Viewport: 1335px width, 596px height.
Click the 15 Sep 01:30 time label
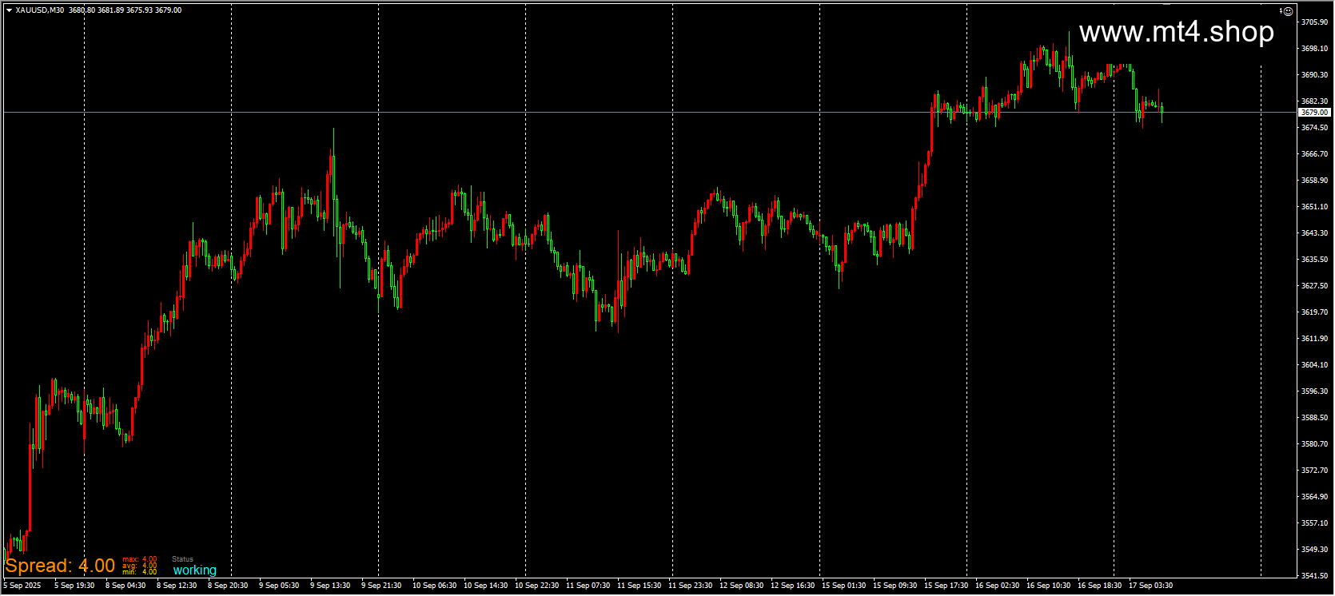843,586
